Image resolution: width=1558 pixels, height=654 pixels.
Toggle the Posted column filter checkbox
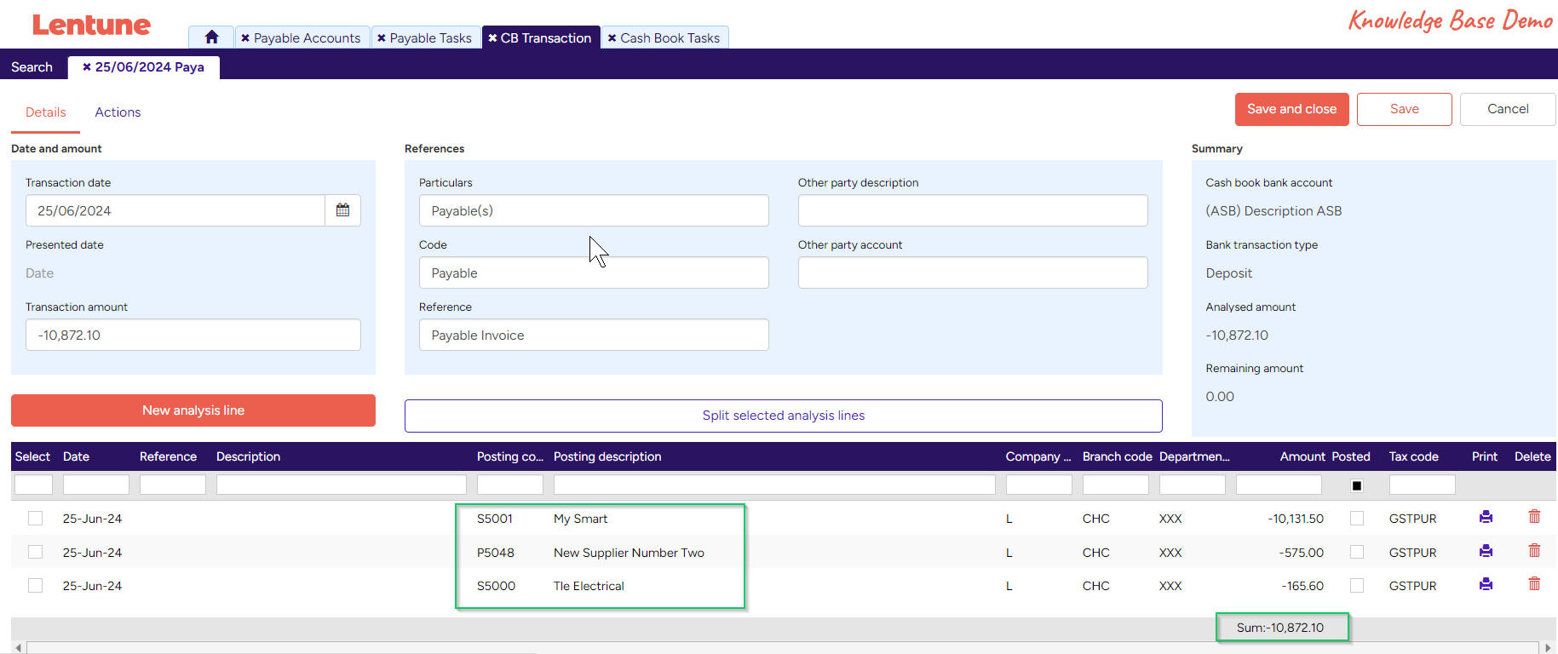(1357, 485)
